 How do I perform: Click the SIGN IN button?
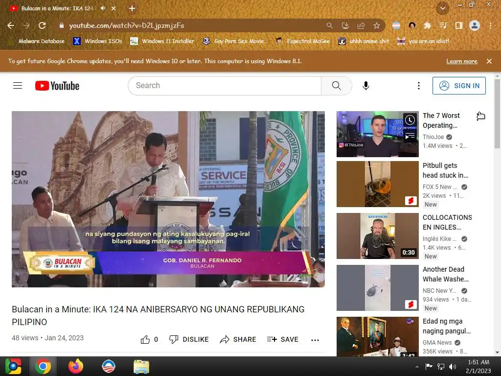point(459,86)
